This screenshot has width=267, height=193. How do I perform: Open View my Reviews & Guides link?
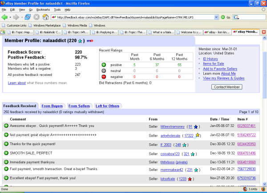[223, 78]
